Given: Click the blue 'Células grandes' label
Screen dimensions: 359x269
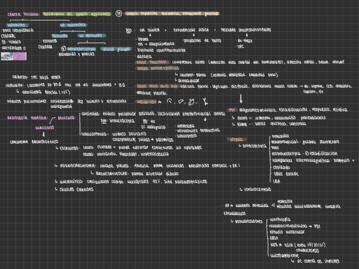Looking at the screenshot, I should coord(116,49).
